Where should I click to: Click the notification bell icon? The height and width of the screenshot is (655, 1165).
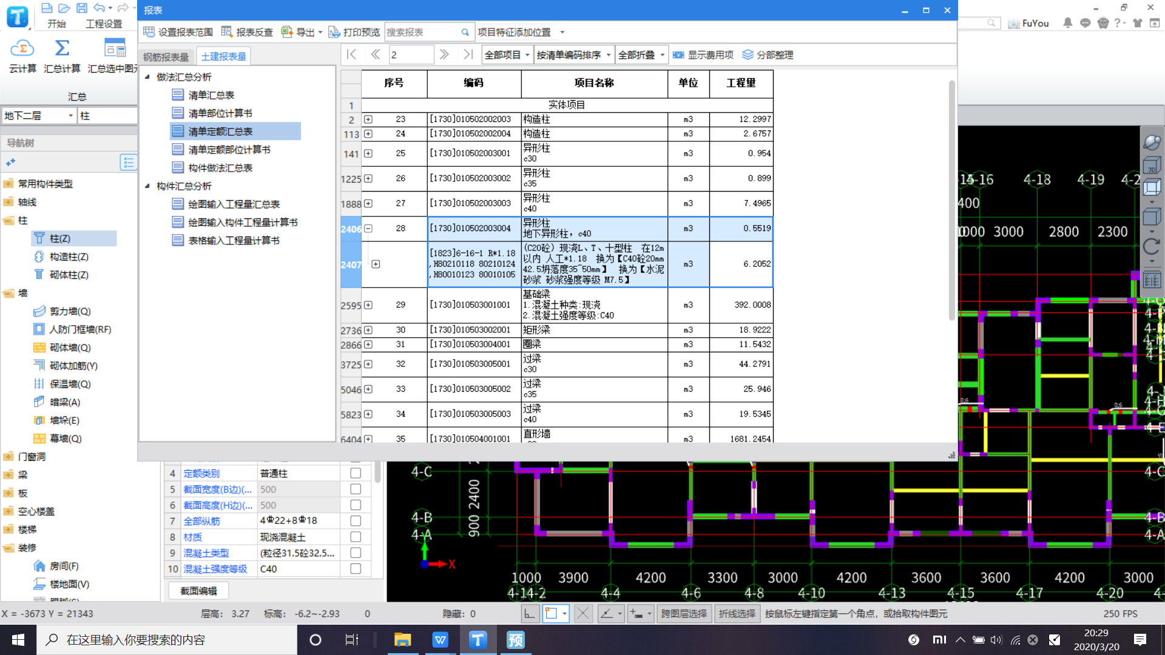(1067, 23)
